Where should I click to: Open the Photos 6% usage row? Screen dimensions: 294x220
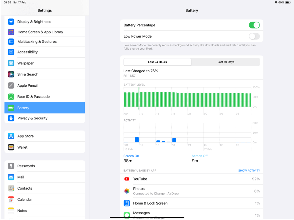pos(192,191)
